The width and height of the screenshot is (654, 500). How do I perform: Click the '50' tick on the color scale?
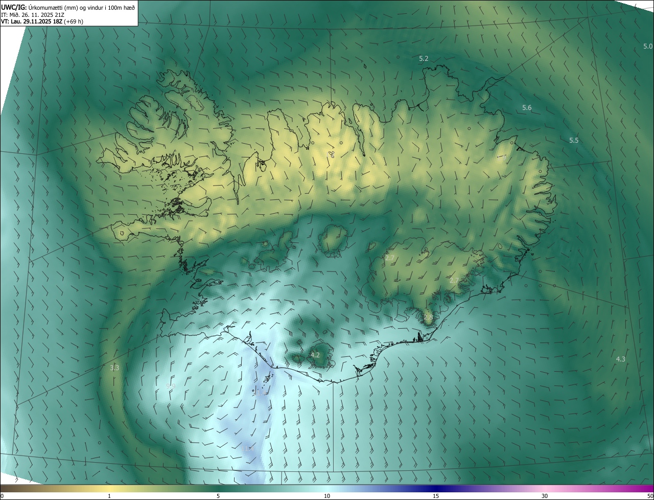click(x=650, y=496)
